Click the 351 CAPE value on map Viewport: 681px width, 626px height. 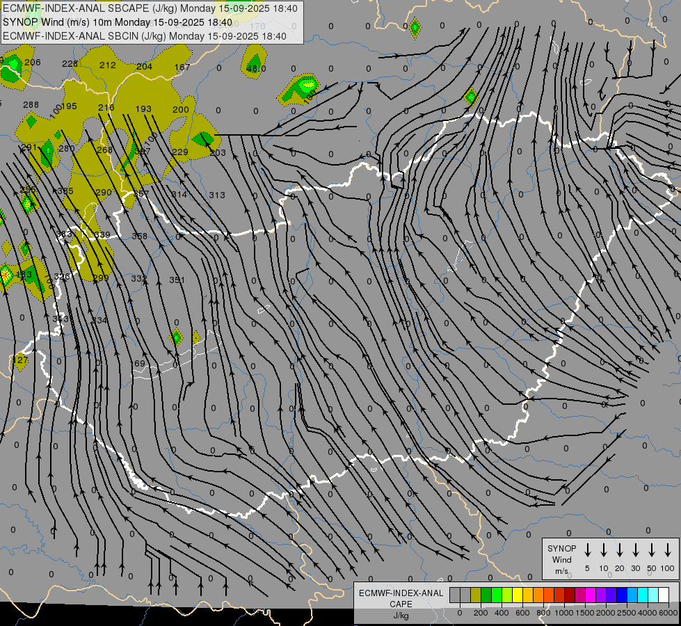pos(177,280)
